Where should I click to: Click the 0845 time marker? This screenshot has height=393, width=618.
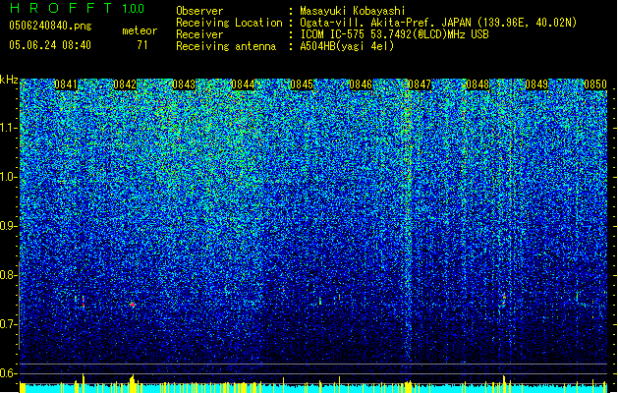point(302,84)
